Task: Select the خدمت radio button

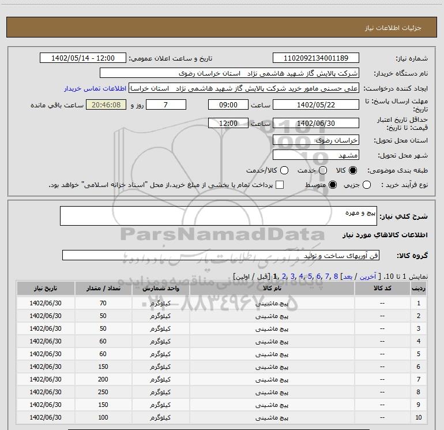Action: [323, 170]
